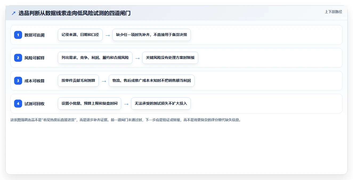Select the 试测可回收 step label
The height and width of the screenshot is (180, 353).
click(x=34, y=104)
